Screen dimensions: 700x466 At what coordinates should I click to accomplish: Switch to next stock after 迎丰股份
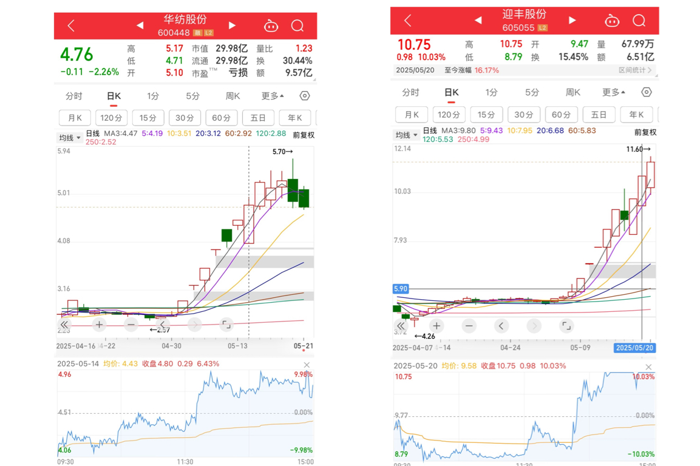[x=573, y=20]
